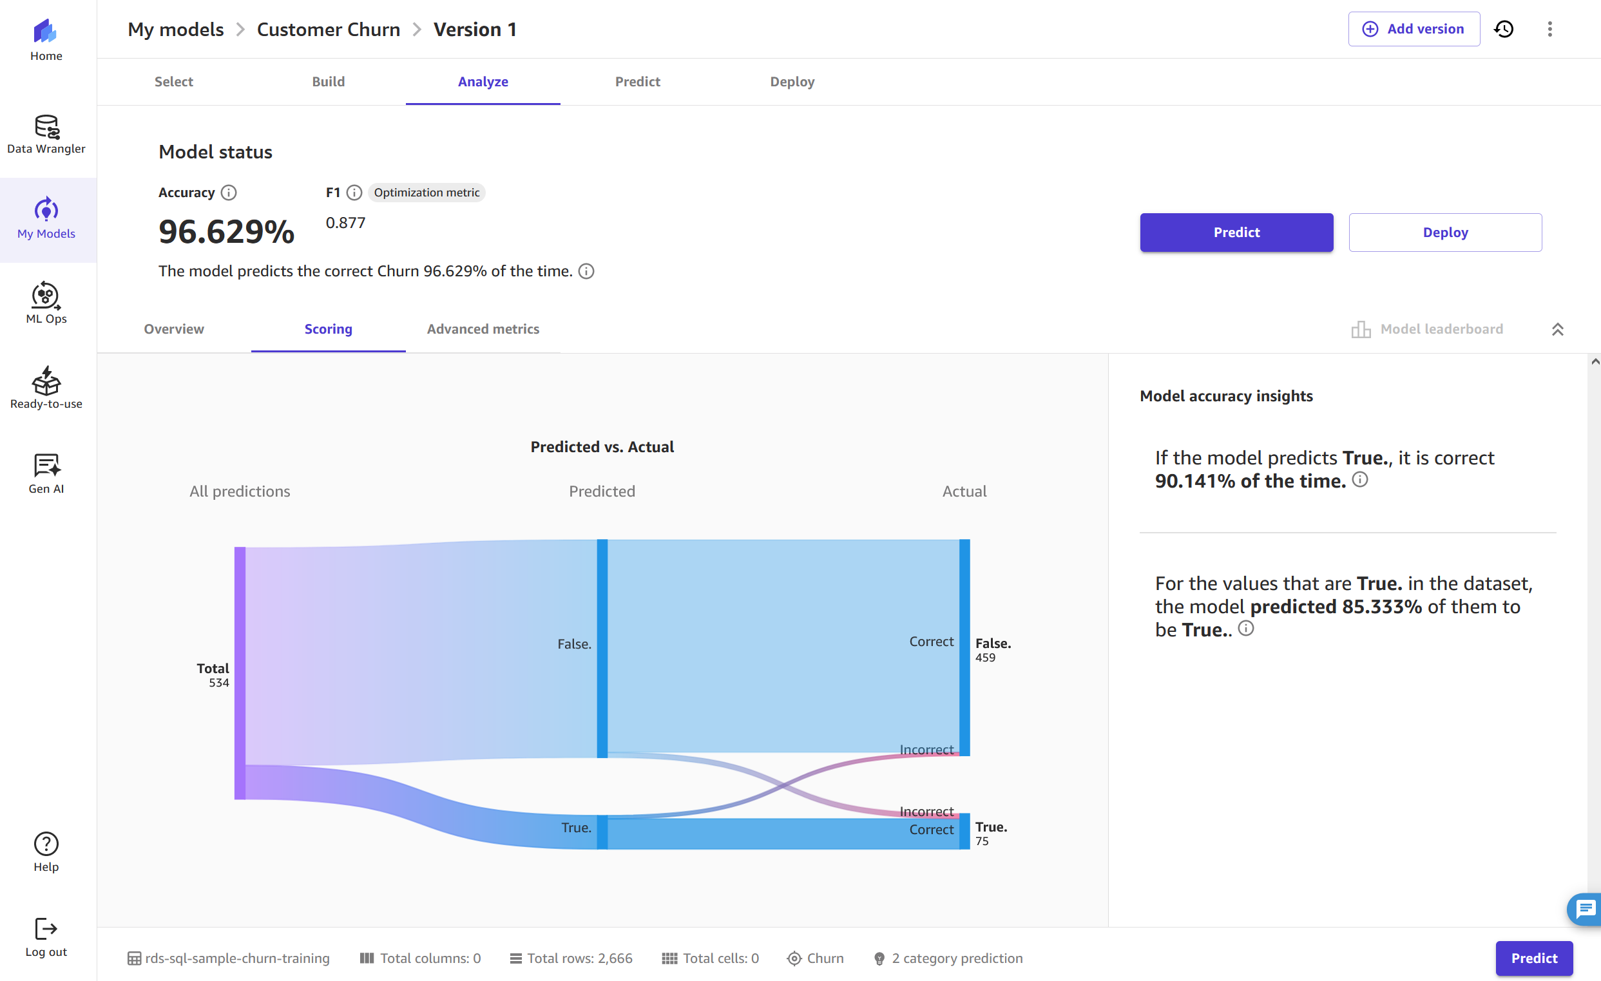Navigate to Customer Churn breadcrumb
This screenshot has height=981, width=1601.
328,29
